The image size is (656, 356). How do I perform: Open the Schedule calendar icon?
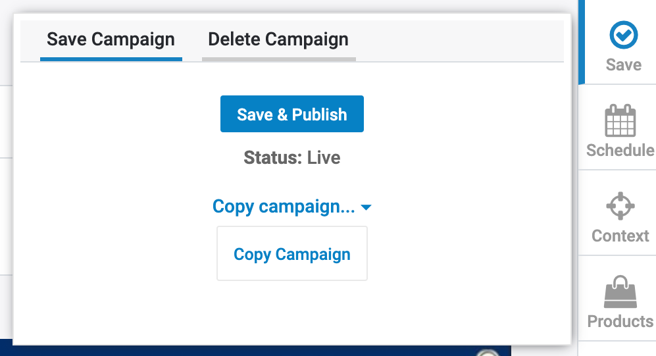tap(620, 120)
